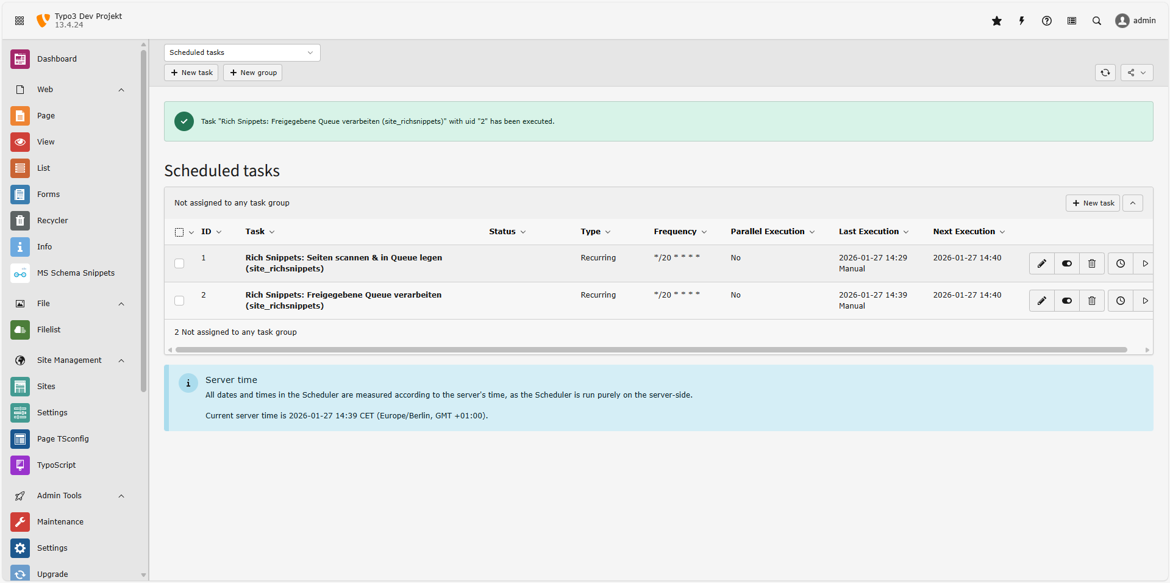1170x583 pixels.
Task: Open the bookmarks star menu
Action: [997, 20]
